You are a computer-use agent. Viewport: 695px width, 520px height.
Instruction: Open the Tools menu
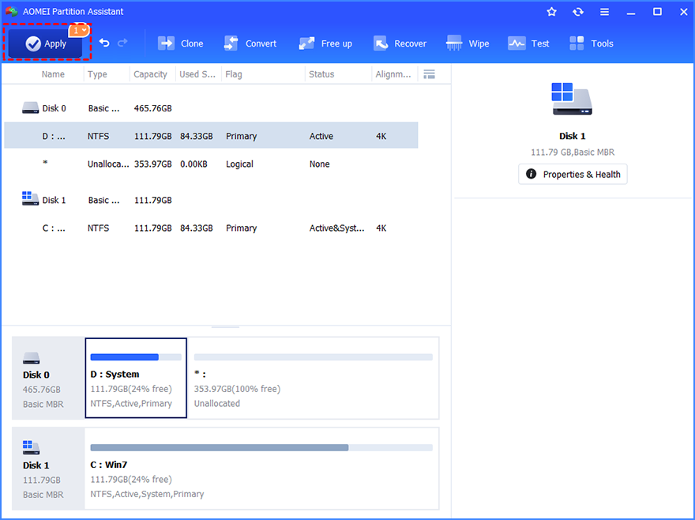click(x=592, y=43)
